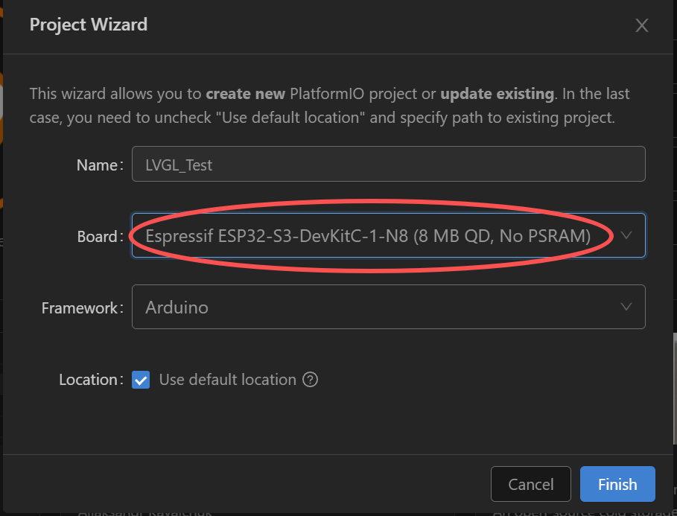Screen dimensions: 677x516
Task: Open the Framework dropdown chevron arrow
Action: [626, 307]
